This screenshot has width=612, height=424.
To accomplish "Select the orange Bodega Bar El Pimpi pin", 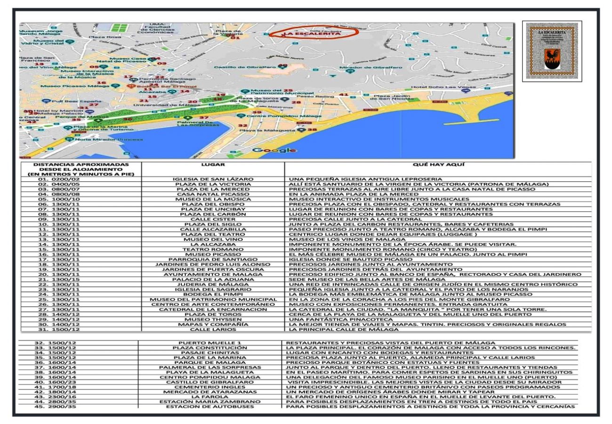I will point(131,86).
